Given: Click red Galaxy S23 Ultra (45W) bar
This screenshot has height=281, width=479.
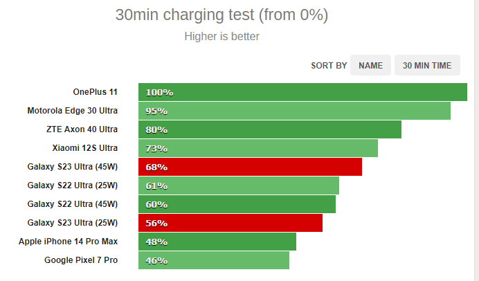Looking at the screenshot, I should pos(250,167).
